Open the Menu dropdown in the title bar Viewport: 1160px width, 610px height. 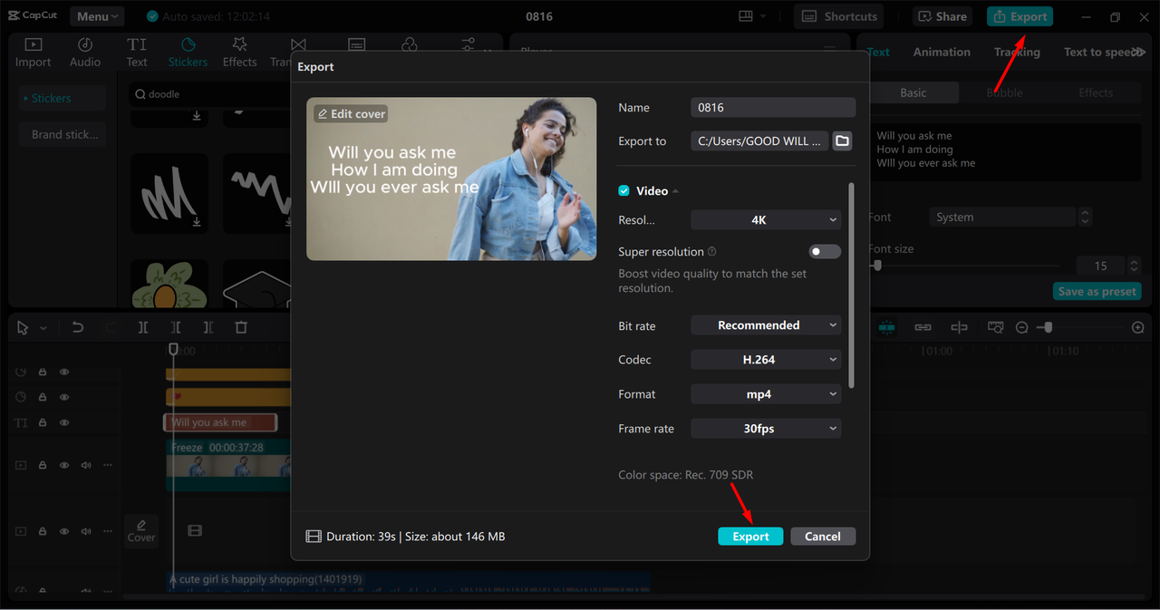point(98,16)
